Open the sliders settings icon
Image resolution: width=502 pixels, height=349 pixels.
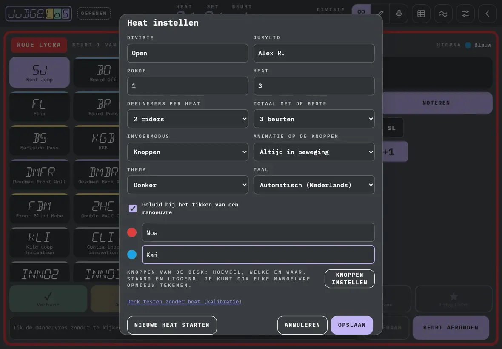(x=465, y=14)
